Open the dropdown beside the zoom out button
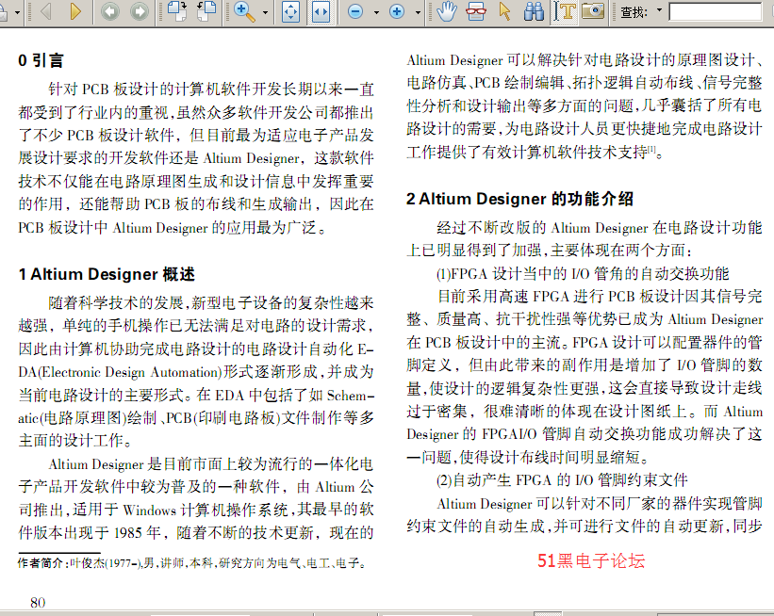 click(x=377, y=12)
